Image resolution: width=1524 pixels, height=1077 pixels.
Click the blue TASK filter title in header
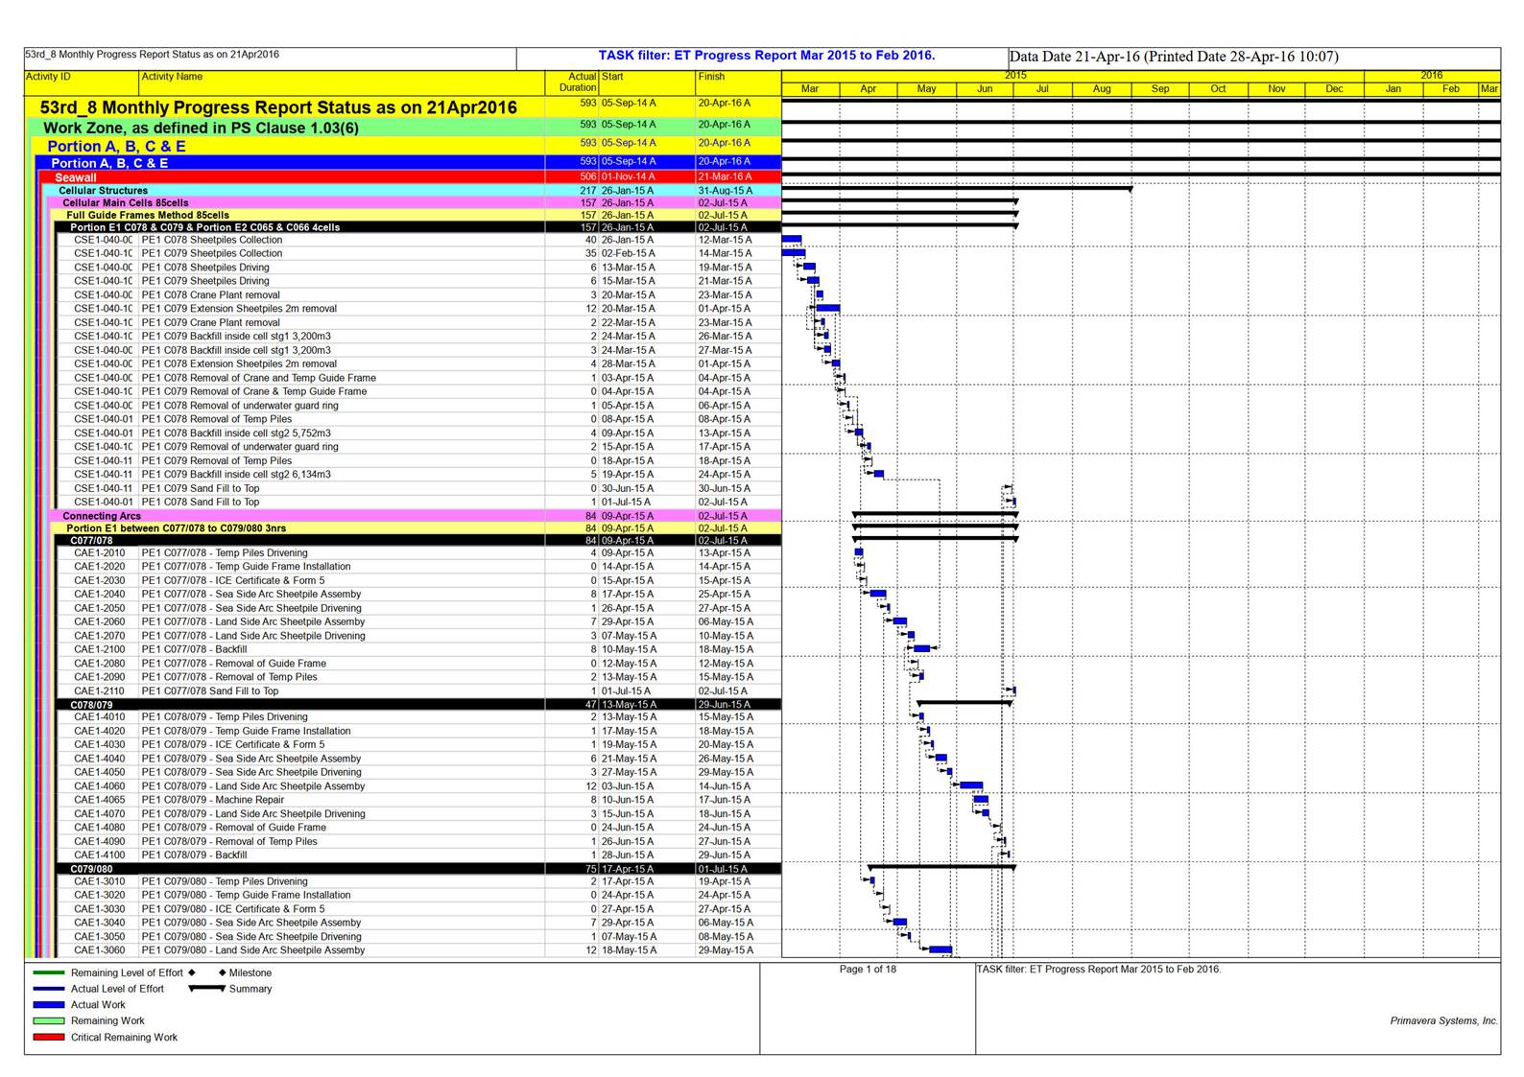(767, 56)
